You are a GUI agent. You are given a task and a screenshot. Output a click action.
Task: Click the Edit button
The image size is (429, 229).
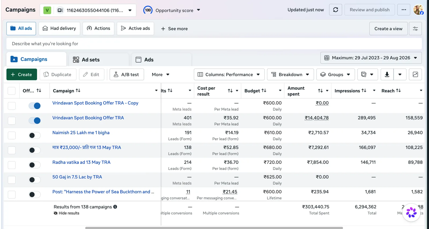coord(91,74)
